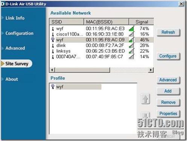Click the MAC address 00:11:95:F8:AC:E3
187x141 pixels.
[105, 29]
